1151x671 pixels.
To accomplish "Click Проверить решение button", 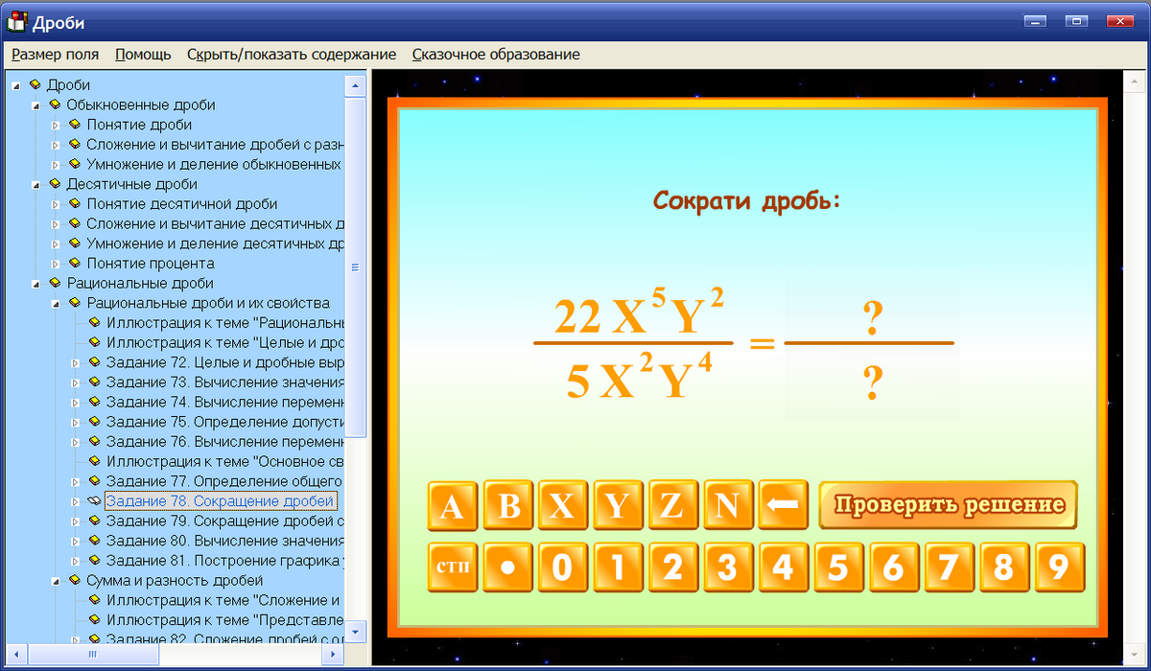I will coord(949,505).
